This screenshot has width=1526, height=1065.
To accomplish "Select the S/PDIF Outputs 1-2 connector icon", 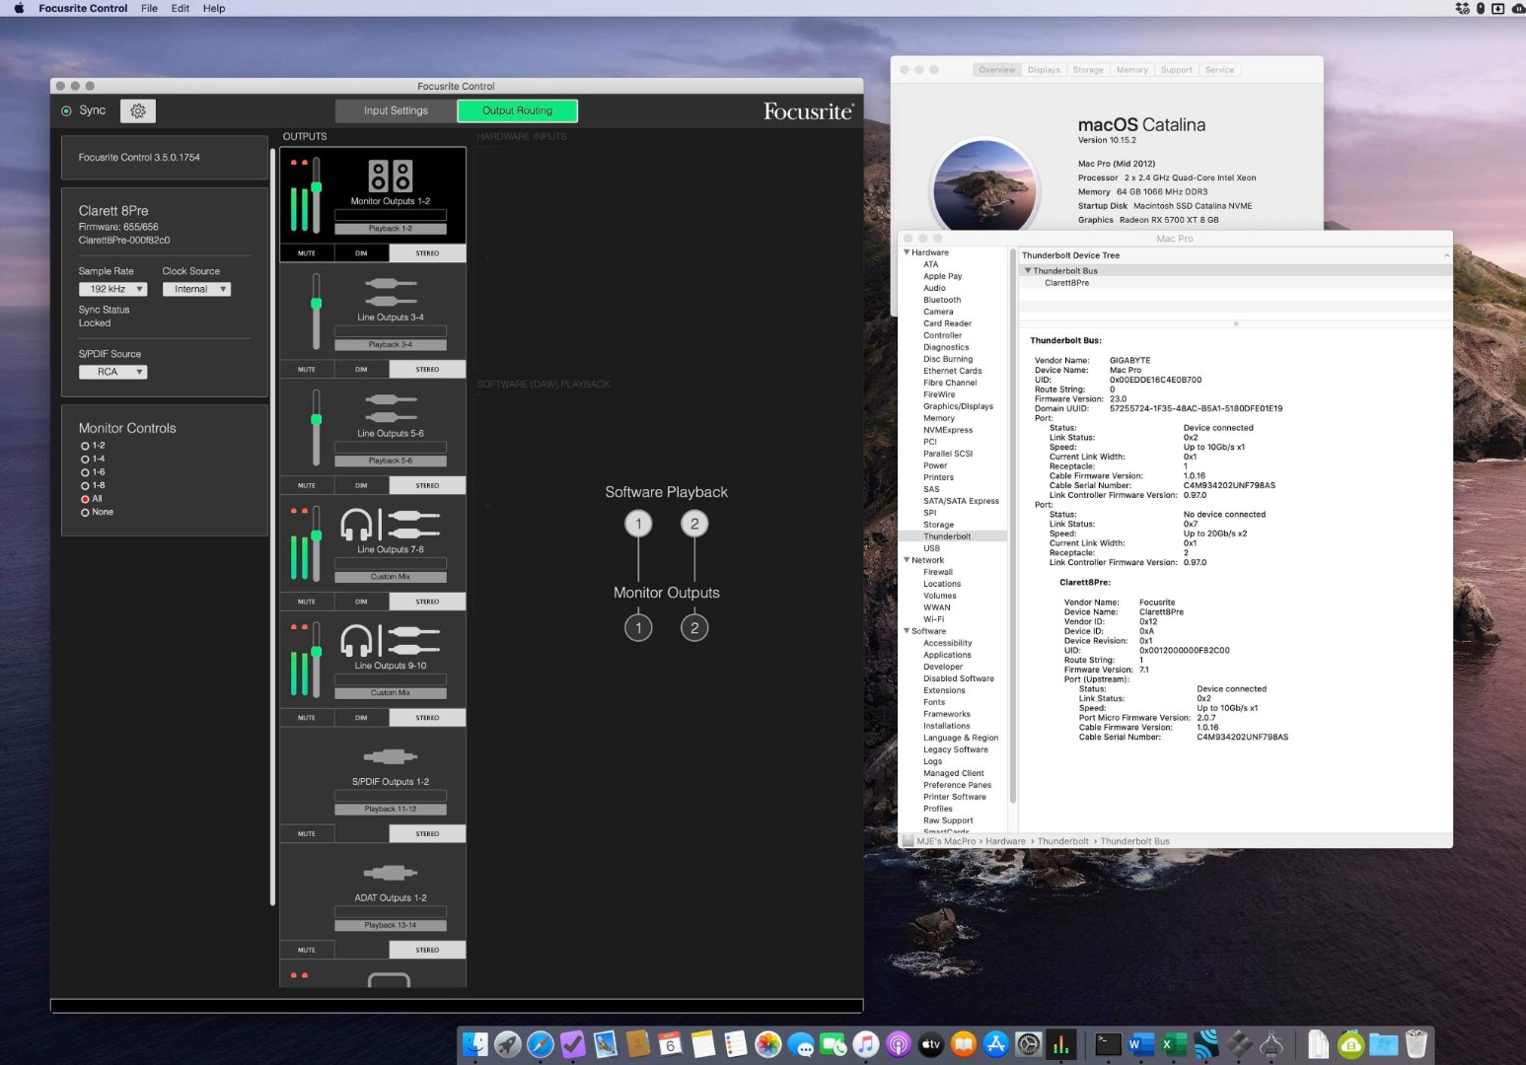I will tap(390, 757).
